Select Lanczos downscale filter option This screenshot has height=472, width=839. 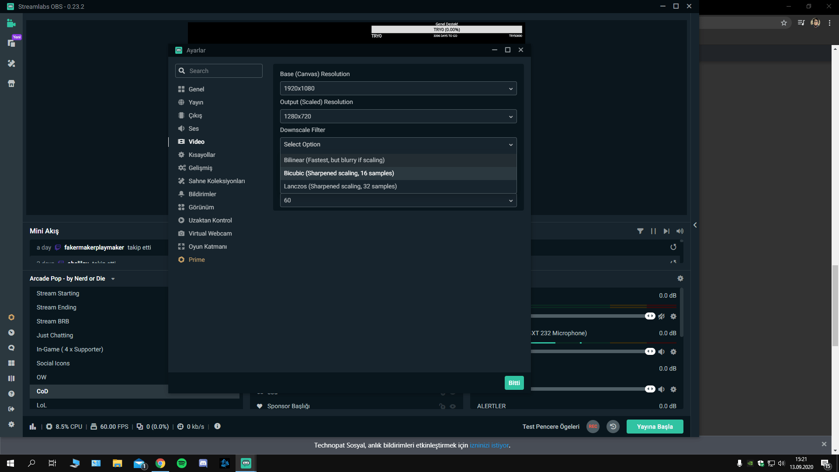[340, 186]
